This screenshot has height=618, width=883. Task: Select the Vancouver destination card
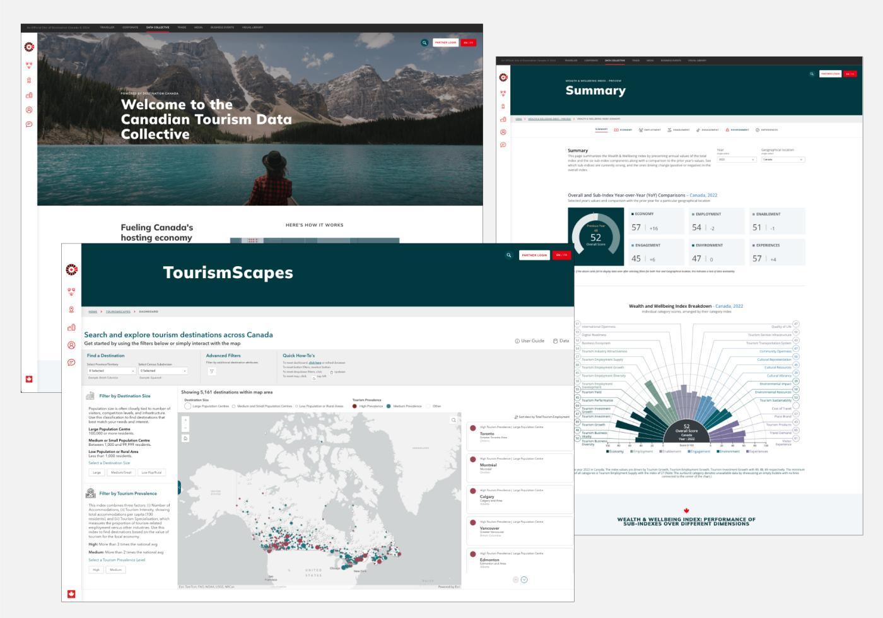click(520, 530)
